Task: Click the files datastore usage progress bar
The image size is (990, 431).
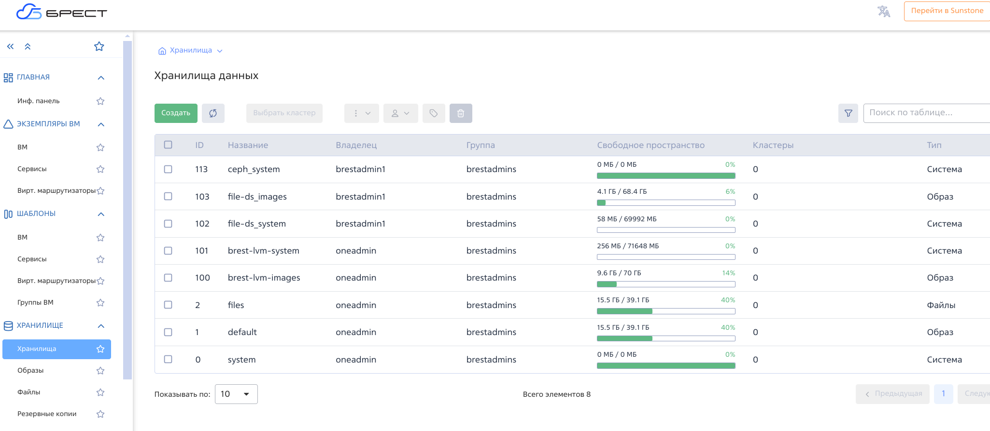Action: (665, 311)
